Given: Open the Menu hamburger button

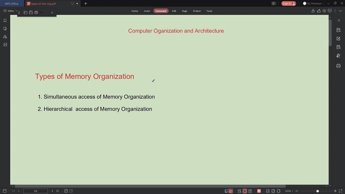Looking at the screenshot, I should click(x=10, y=11).
